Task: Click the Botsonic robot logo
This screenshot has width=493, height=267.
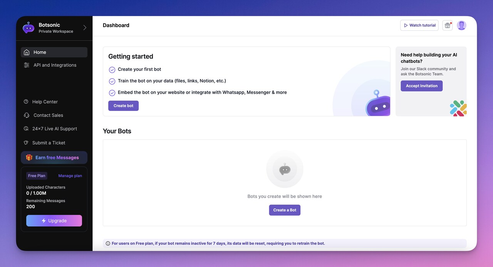Action: coord(28,28)
